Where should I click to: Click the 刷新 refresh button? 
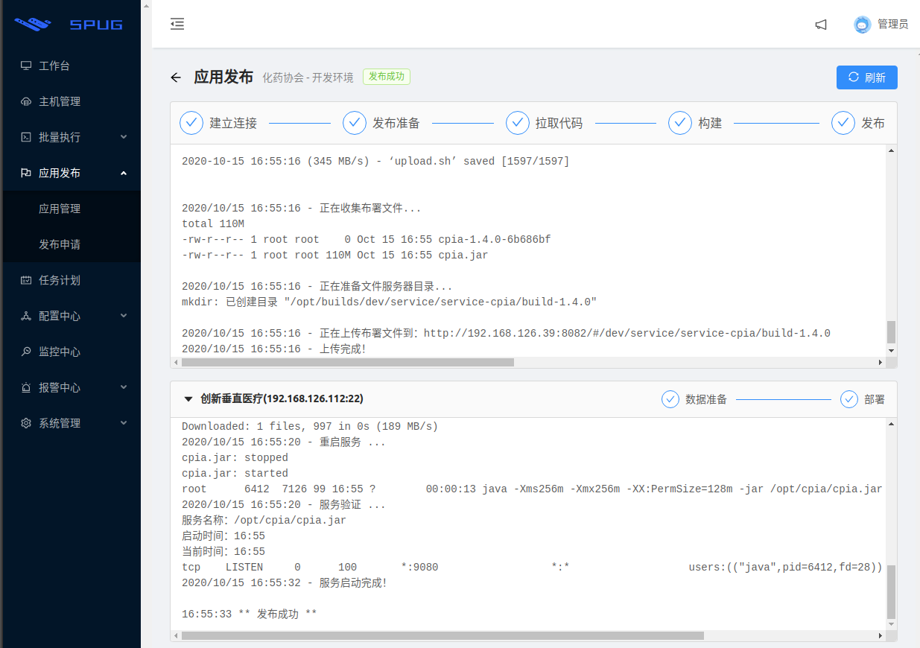[866, 77]
